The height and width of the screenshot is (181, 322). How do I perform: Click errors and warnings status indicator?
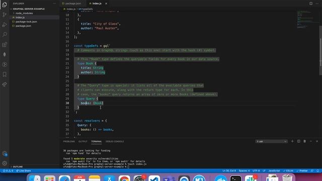click(8, 171)
